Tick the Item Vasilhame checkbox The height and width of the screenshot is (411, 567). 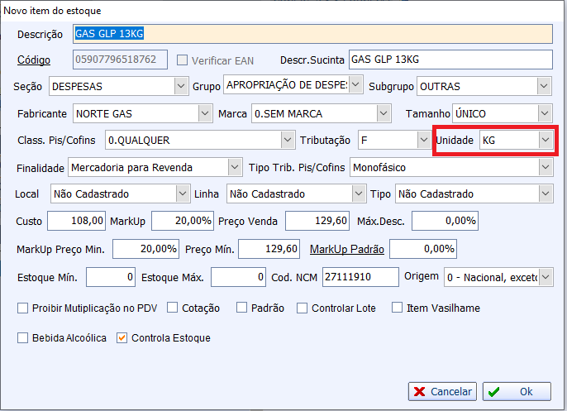tap(398, 308)
